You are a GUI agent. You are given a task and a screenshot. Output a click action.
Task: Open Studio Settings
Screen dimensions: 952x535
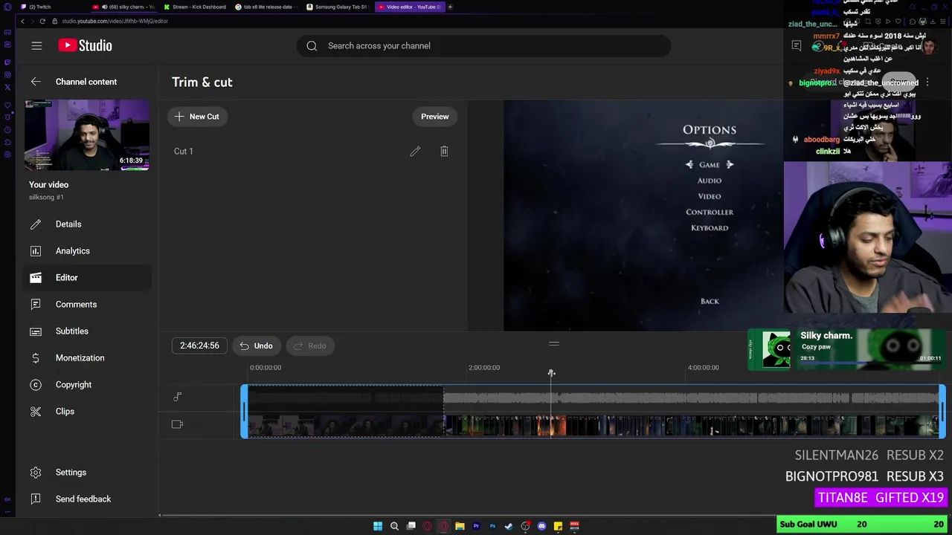87,472
